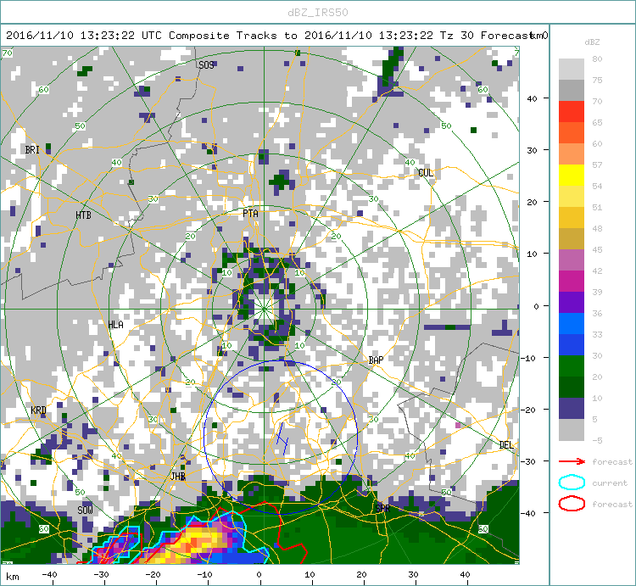The height and width of the screenshot is (586, 636).
Task: Click the JHB station label
Action: [x=178, y=476]
